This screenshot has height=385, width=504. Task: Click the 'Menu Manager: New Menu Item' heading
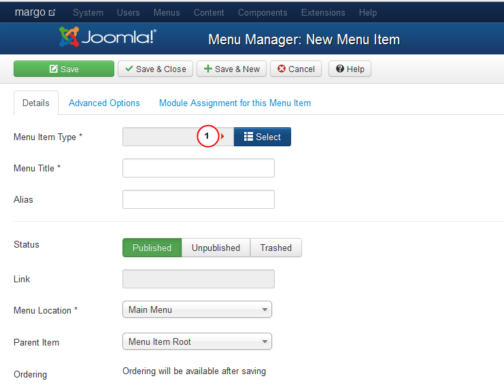(304, 39)
